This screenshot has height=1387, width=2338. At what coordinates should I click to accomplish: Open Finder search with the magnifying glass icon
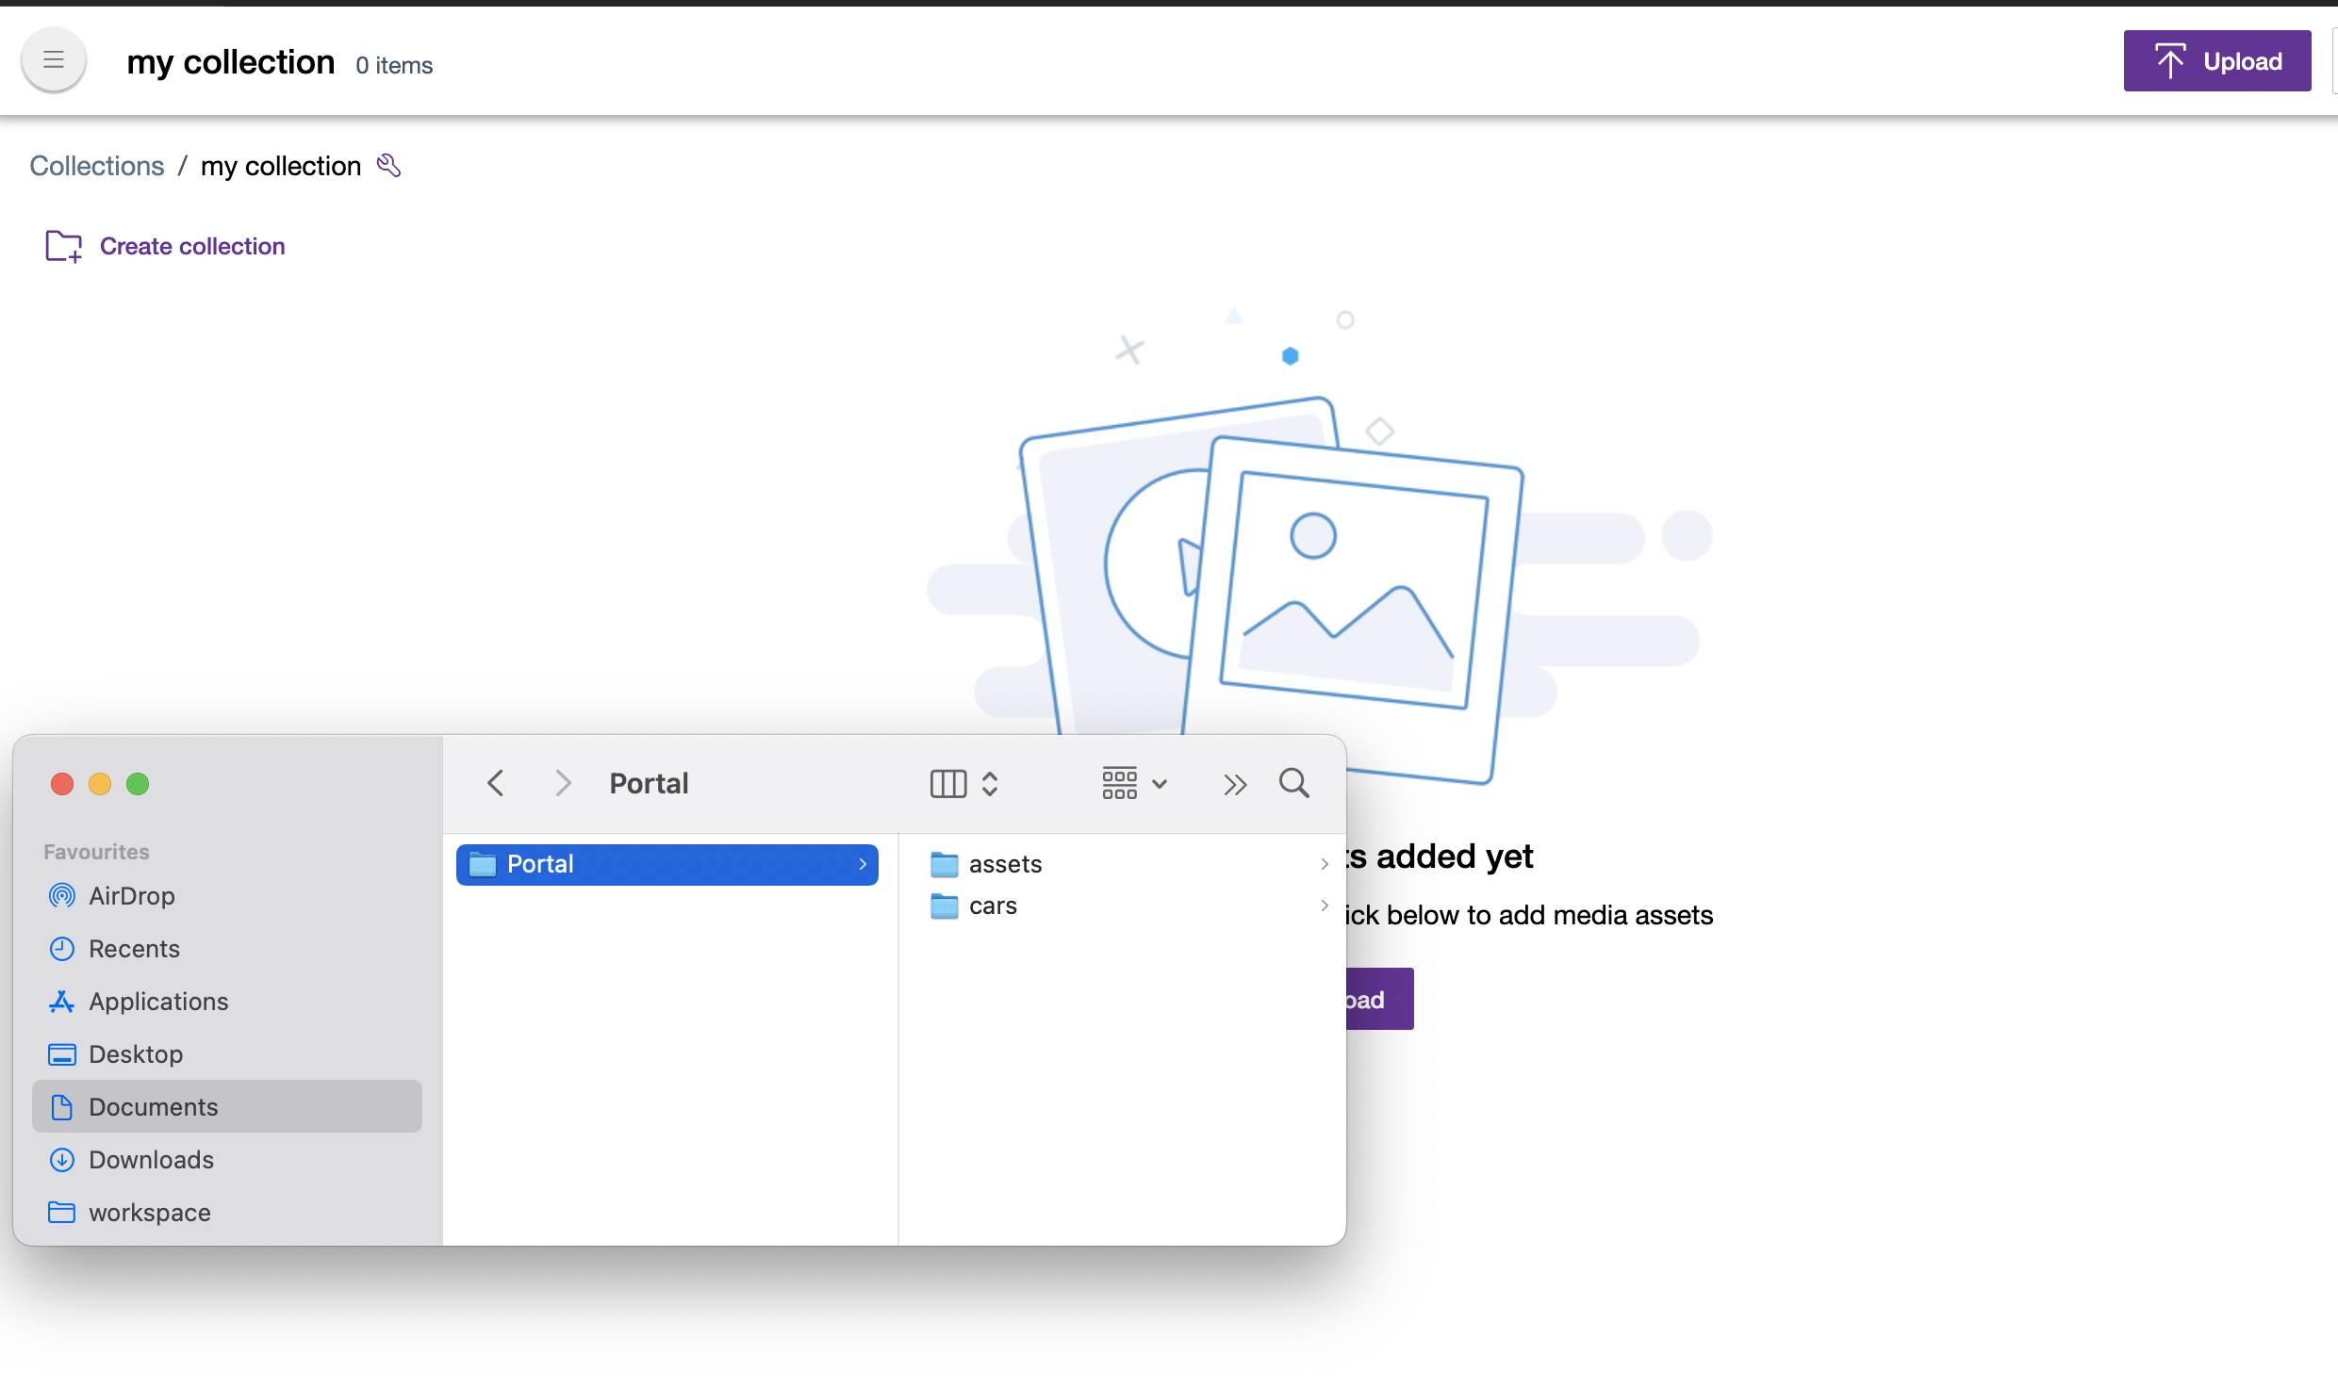tap(1292, 783)
